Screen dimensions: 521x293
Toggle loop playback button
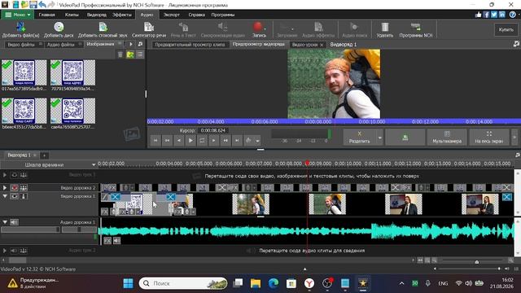202,141
